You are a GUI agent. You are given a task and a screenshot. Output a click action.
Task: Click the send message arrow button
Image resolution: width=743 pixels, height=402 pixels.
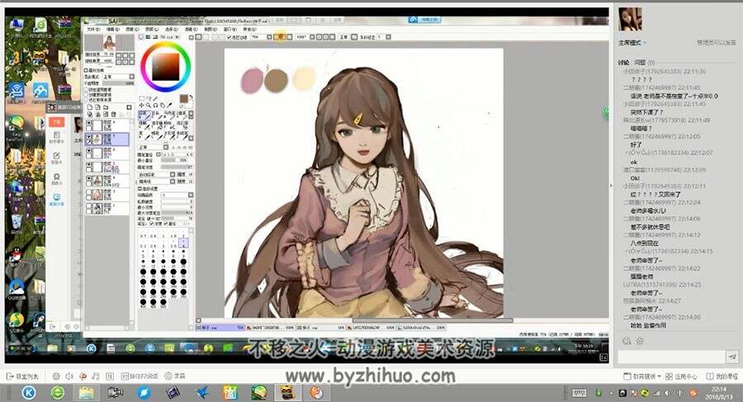click(x=732, y=357)
